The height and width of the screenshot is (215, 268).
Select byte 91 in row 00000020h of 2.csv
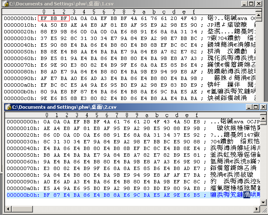(x=117, y=135)
